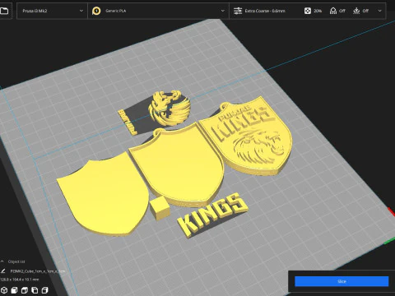This screenshot has width=395, height=296.
Task: Switch to top view cube icon
Action: [25, 290]
